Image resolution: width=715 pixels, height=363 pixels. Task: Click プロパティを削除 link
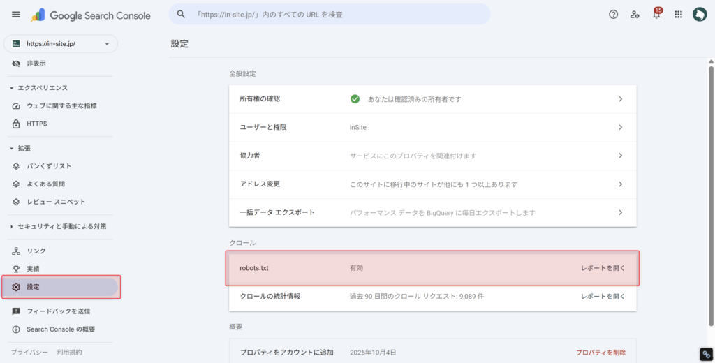coord(600,353)
